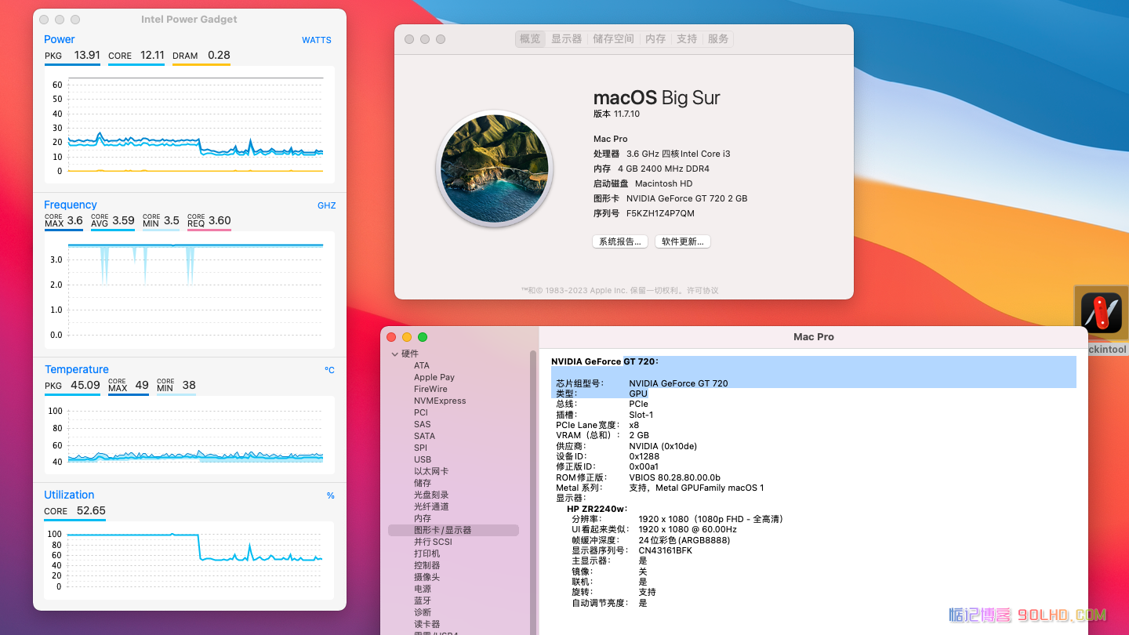Select 读卡器 in the sidebar

(427, 624)
